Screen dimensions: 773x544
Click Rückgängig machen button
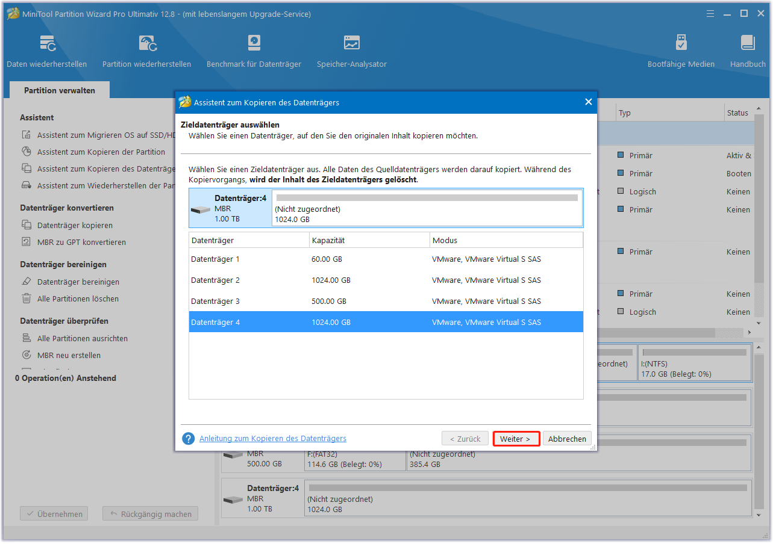150,514
